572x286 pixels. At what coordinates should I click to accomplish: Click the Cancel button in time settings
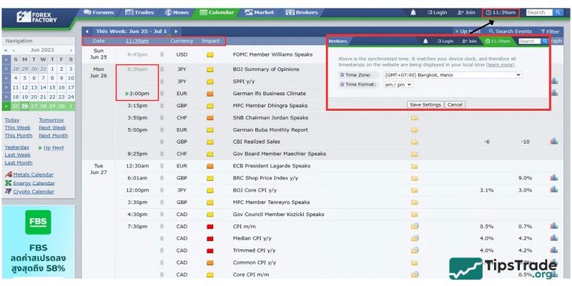455,104
